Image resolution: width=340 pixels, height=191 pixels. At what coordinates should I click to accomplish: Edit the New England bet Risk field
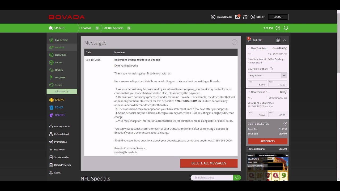(x=257, y=114)
